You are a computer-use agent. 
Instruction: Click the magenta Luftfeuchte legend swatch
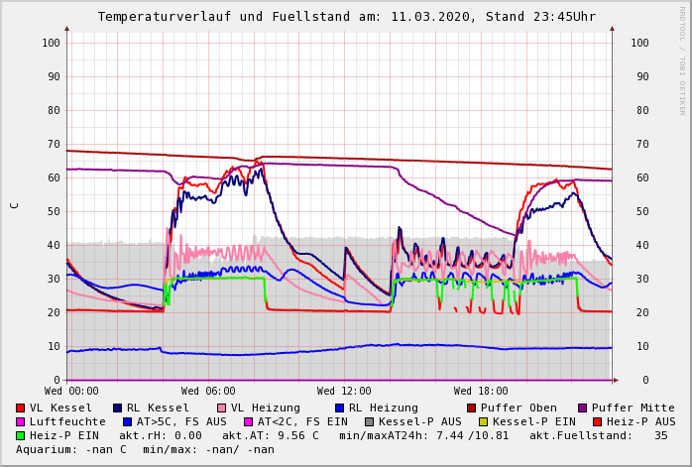click(21, 421)
